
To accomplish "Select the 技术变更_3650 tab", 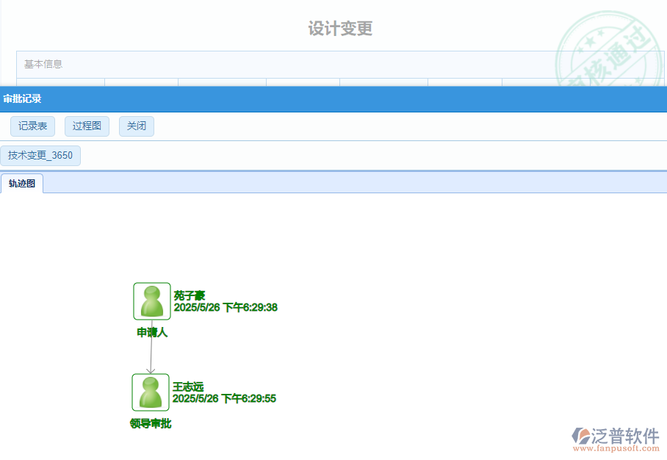I will point(40,155).
